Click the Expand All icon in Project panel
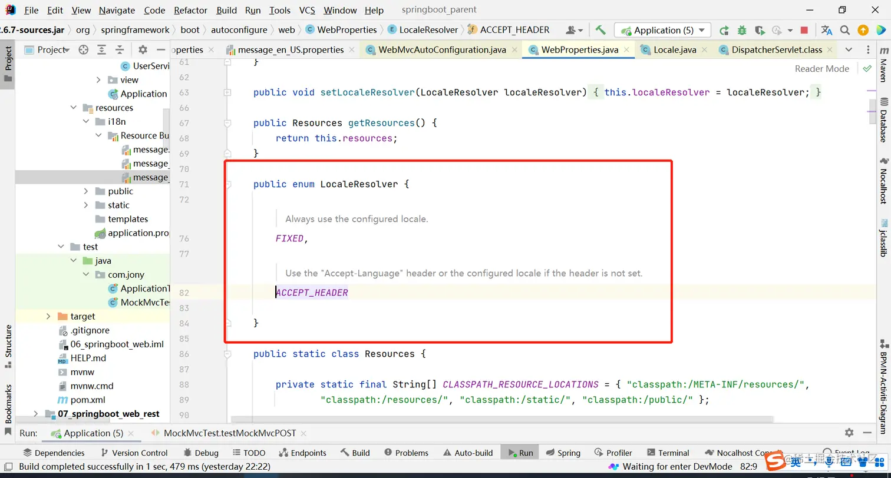Screen dimensions: 891x478 click(102, 50)
